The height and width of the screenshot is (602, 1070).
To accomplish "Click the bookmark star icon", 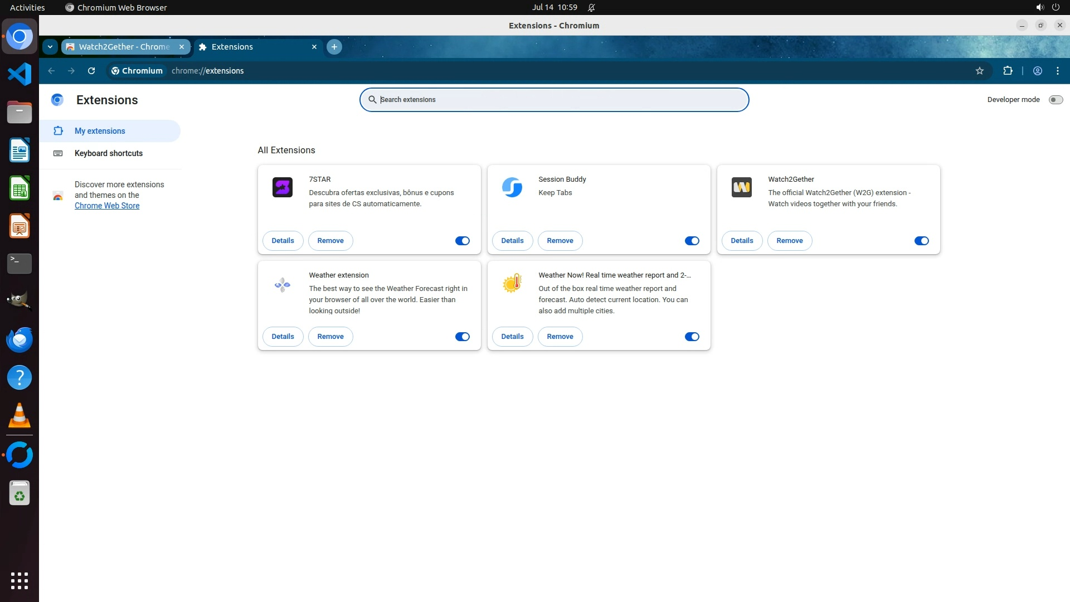I will click(980, 71).
